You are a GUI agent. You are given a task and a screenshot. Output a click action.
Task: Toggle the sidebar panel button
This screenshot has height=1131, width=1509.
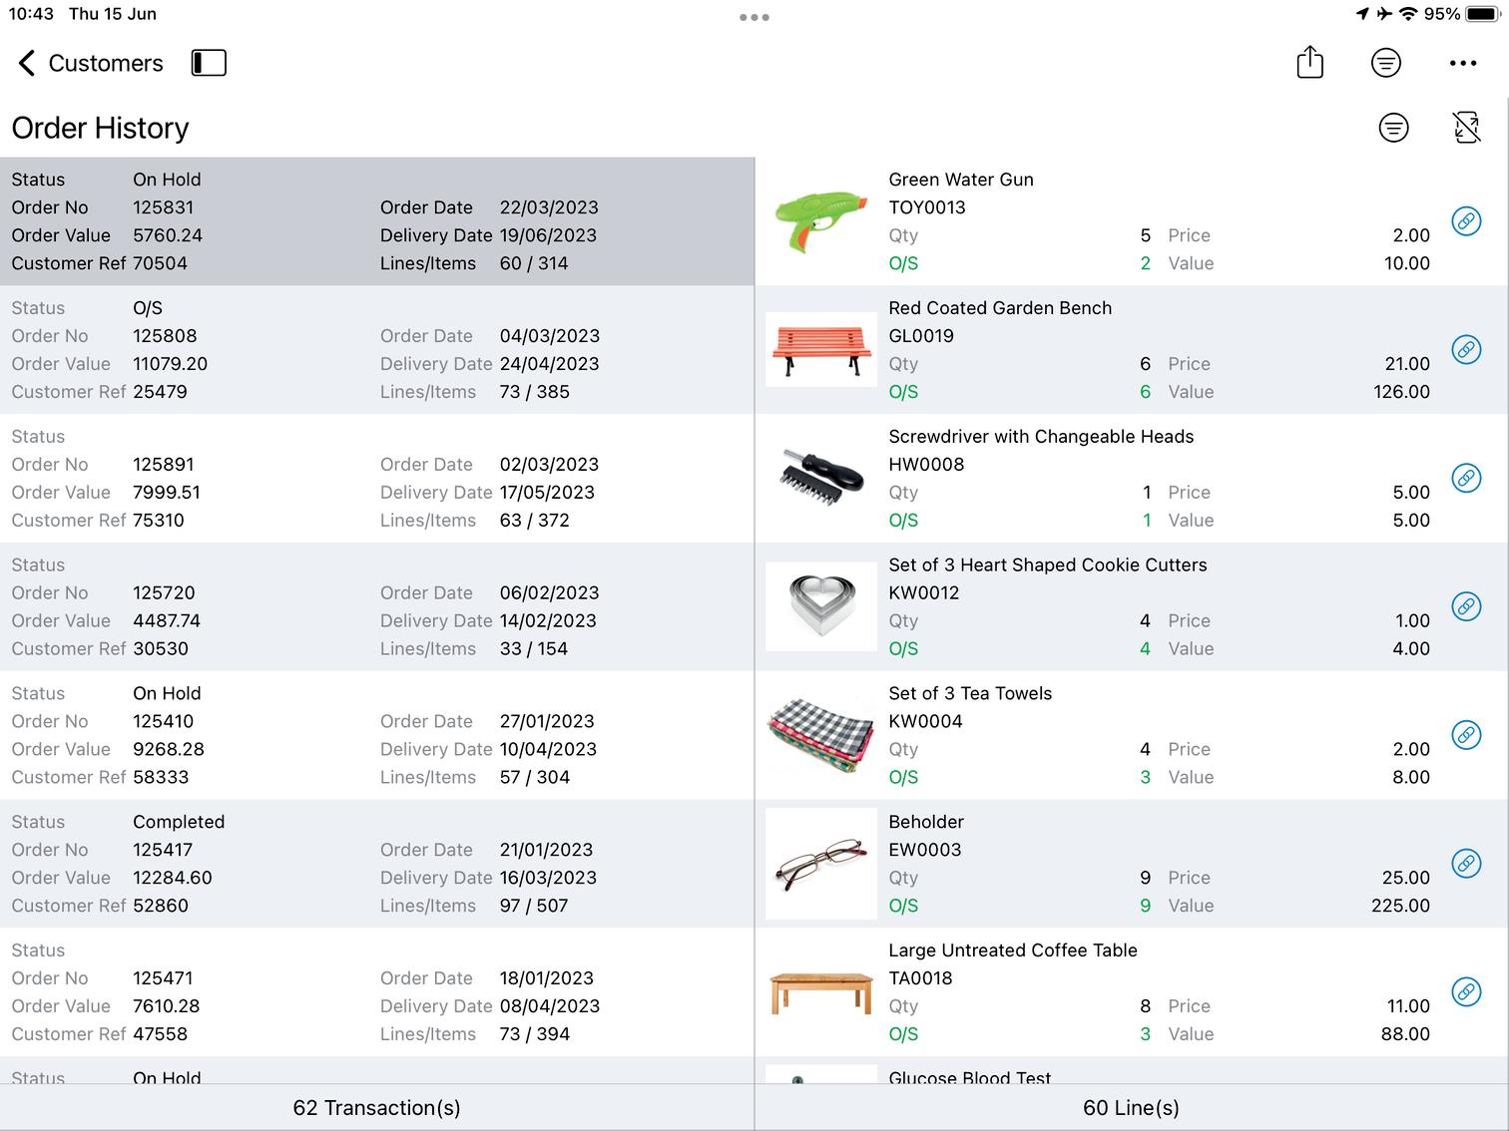[x=209, y=63]
